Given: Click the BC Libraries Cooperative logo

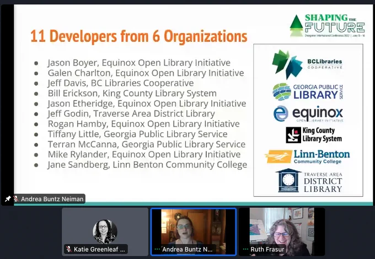Looking at the screenshot, I should pos(307,64).
